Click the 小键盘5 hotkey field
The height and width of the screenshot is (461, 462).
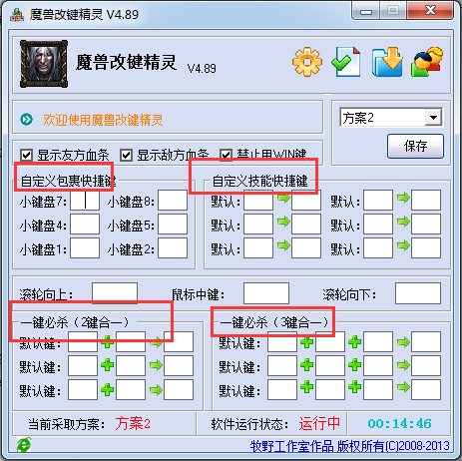pos(173,225)
